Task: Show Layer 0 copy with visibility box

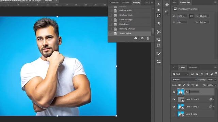Action: tap(174, 114)
